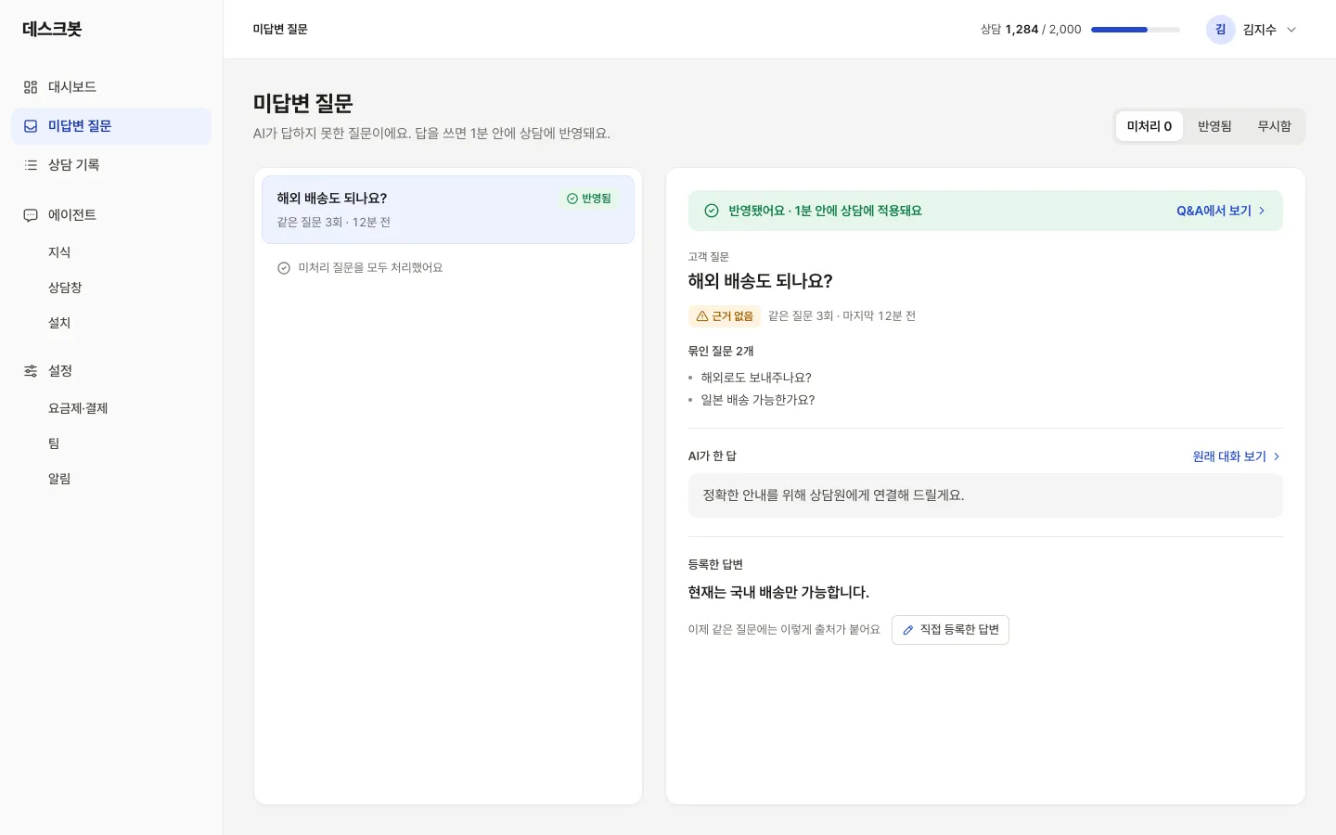Click the pencil icon on 직접 등록한 답변
The image size is (1336, 835).
(x=908, y=630)
